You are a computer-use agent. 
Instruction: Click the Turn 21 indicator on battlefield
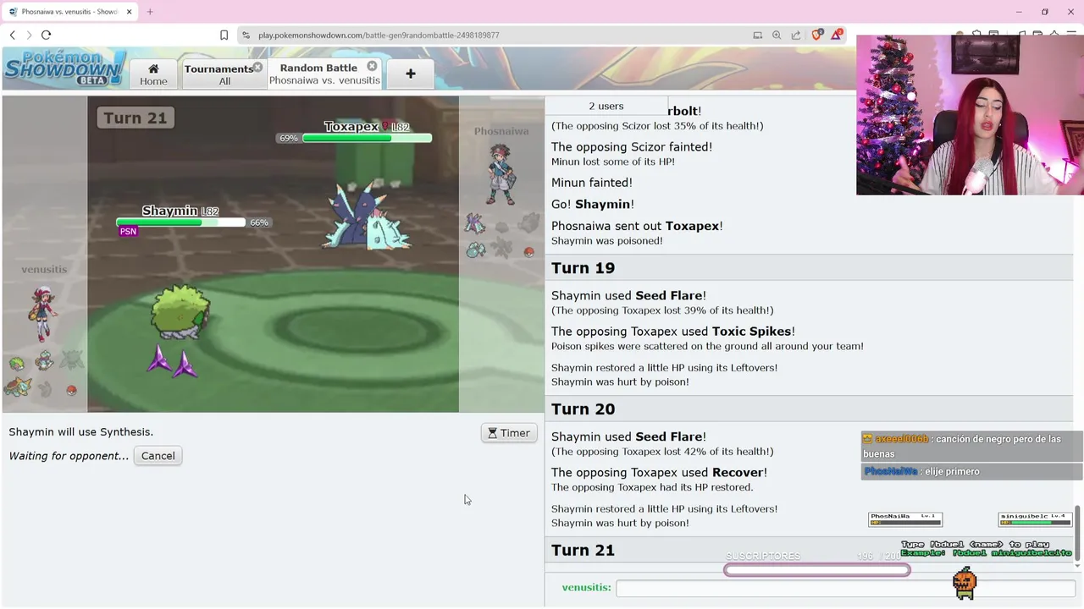(135, 118)
